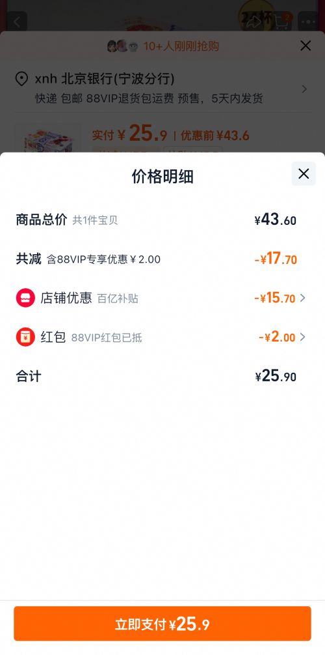Image resolution: width=325 pixels, height=655 pixels.
Task: Tap the recent buyers avatar group
Action: [x=122, y=46]
